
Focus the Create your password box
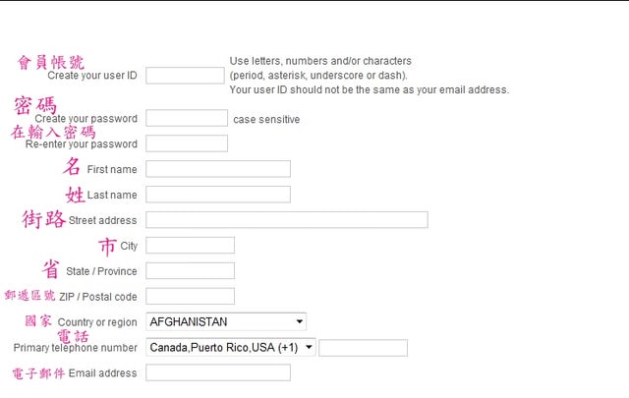[186, 119]
